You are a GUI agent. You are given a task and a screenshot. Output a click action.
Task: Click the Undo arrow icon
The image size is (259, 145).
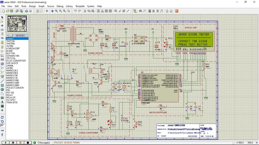(75, 11)
